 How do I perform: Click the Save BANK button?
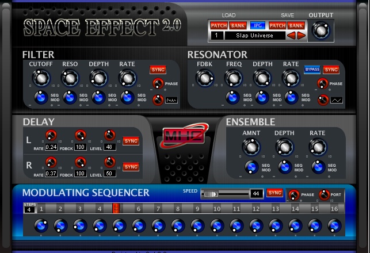296,26
